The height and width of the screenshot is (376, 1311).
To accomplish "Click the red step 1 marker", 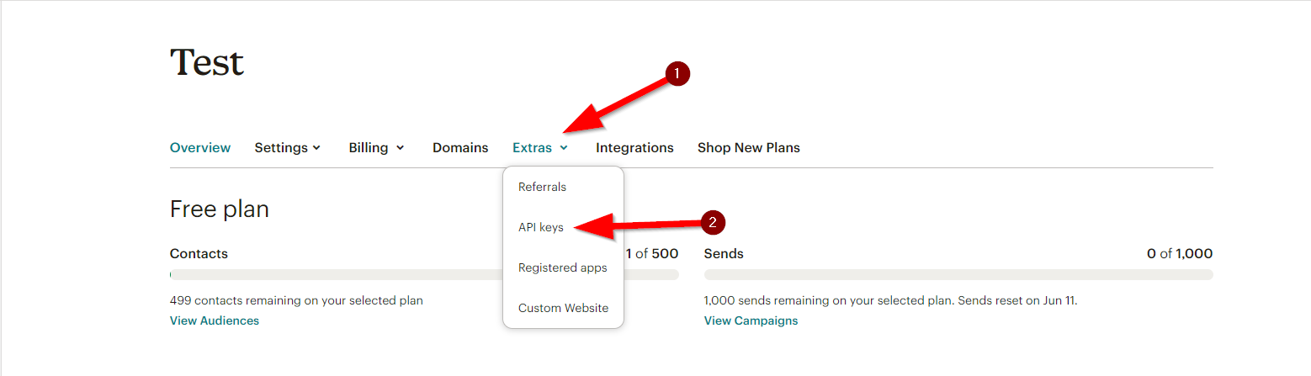I will 677,74.
